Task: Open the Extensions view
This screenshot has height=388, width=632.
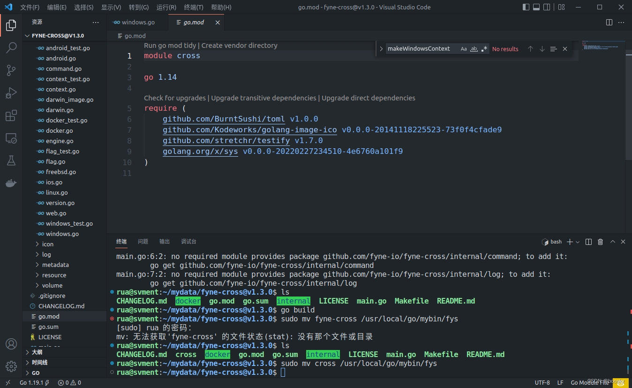Action: 11,115
